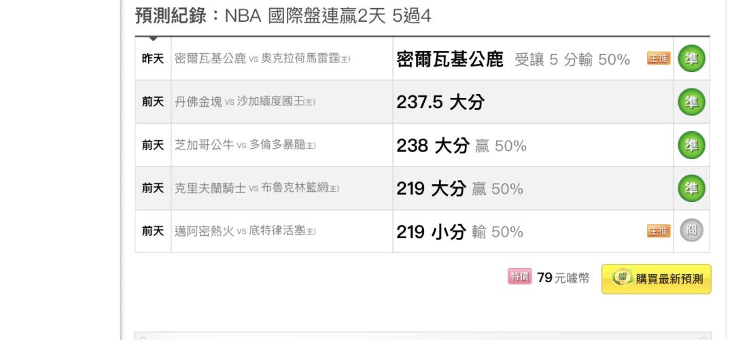Viewport: 734px width, 340px height.
Task: Click the 79 元噱幣 price label
Action: pos(562,279)
